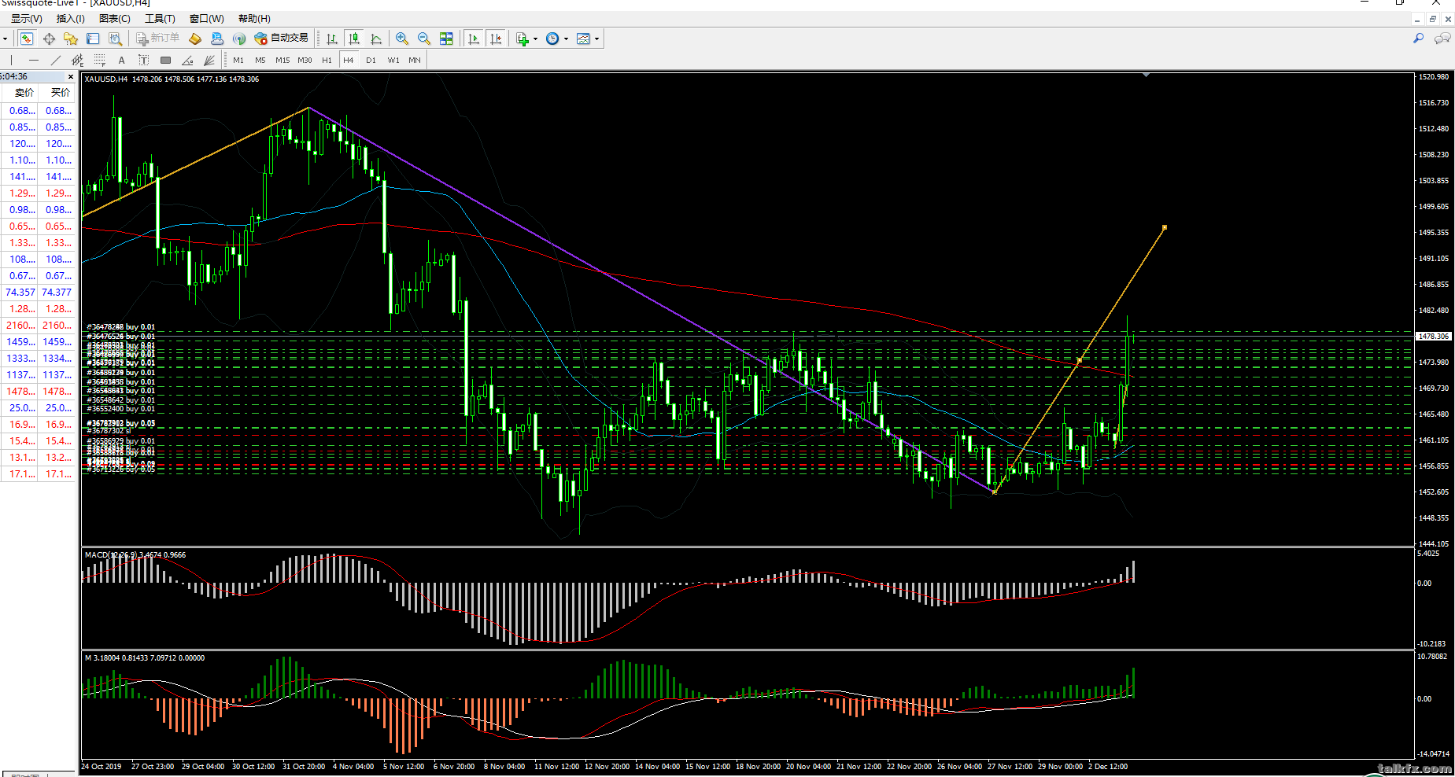Switch to D1 timeframe
The width and height of the screenshot is (1455, 777).
(x=371, y=60)
